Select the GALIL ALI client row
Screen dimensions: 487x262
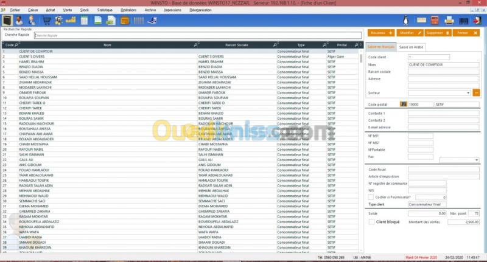[x=181, y=160]
